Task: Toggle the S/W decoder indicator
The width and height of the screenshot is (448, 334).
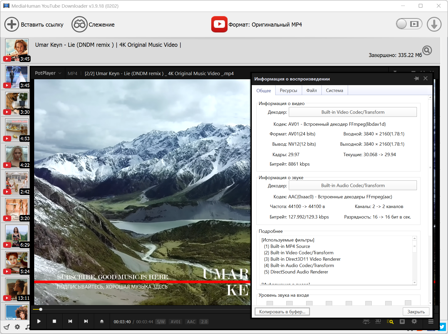Action: tap(161, 322)
